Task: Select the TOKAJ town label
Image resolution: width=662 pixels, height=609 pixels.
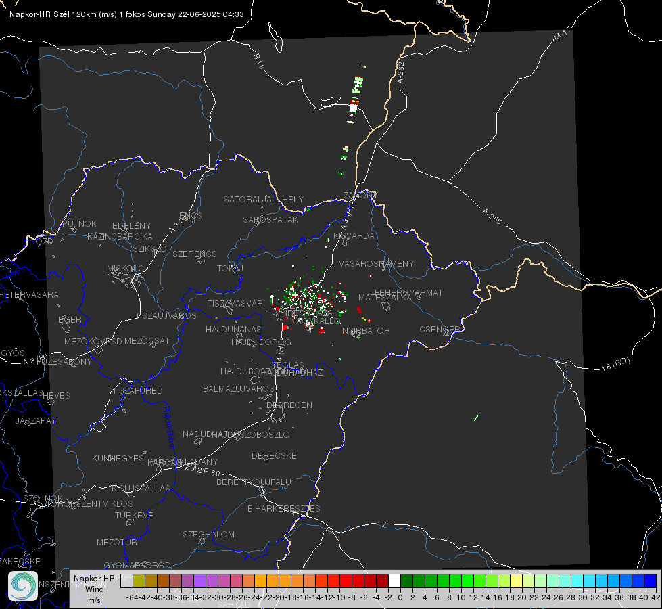Action: [x=230, y=269]
